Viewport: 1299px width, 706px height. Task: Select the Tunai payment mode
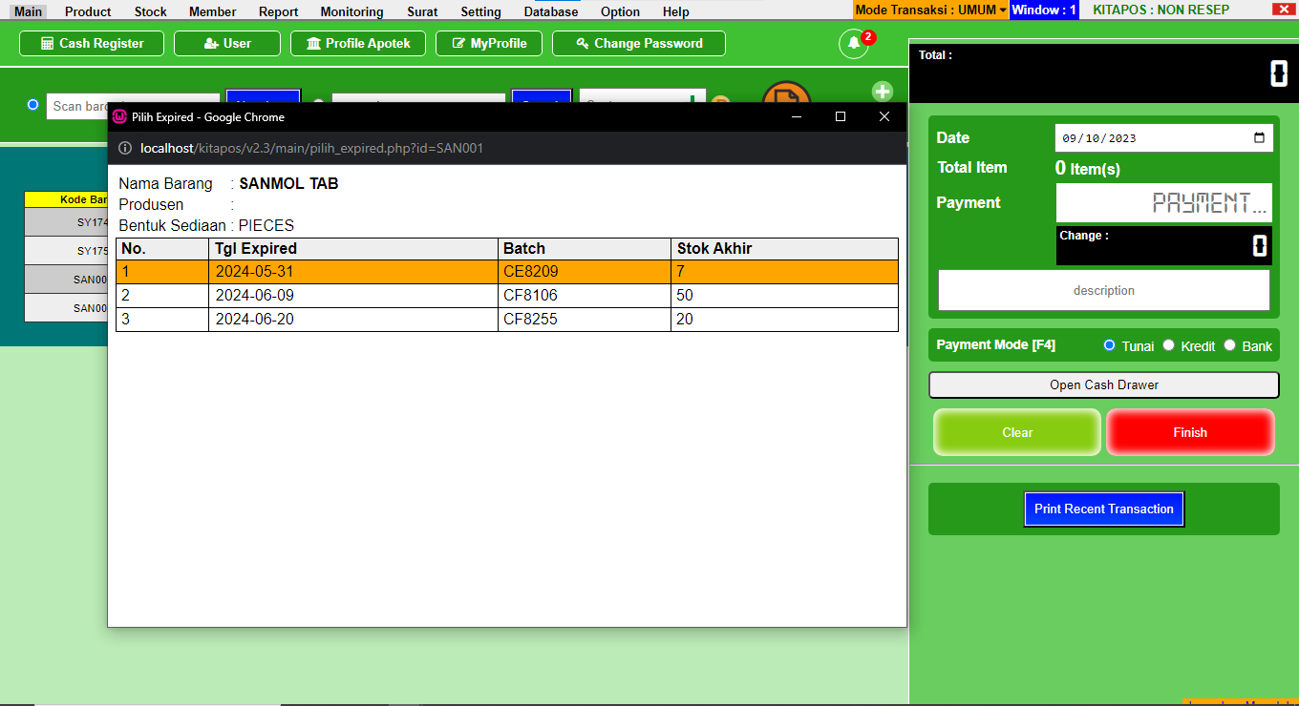pyautogui.click(x=1109, y=345)
